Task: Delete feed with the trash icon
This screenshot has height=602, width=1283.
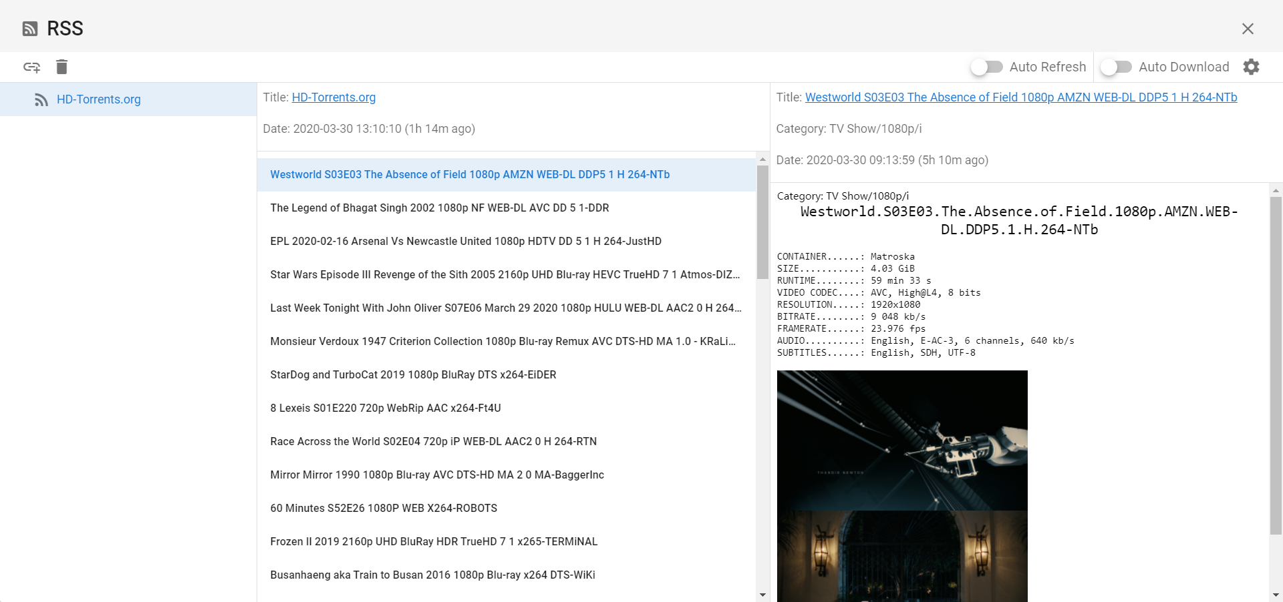Action: pyautogui.click(x=61, y=67)
